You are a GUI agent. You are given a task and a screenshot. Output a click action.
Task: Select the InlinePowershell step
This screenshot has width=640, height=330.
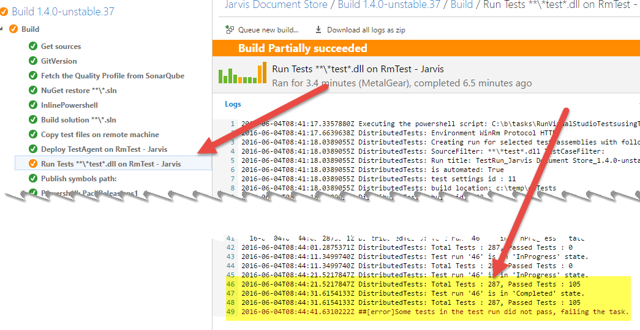pos(69,105)
